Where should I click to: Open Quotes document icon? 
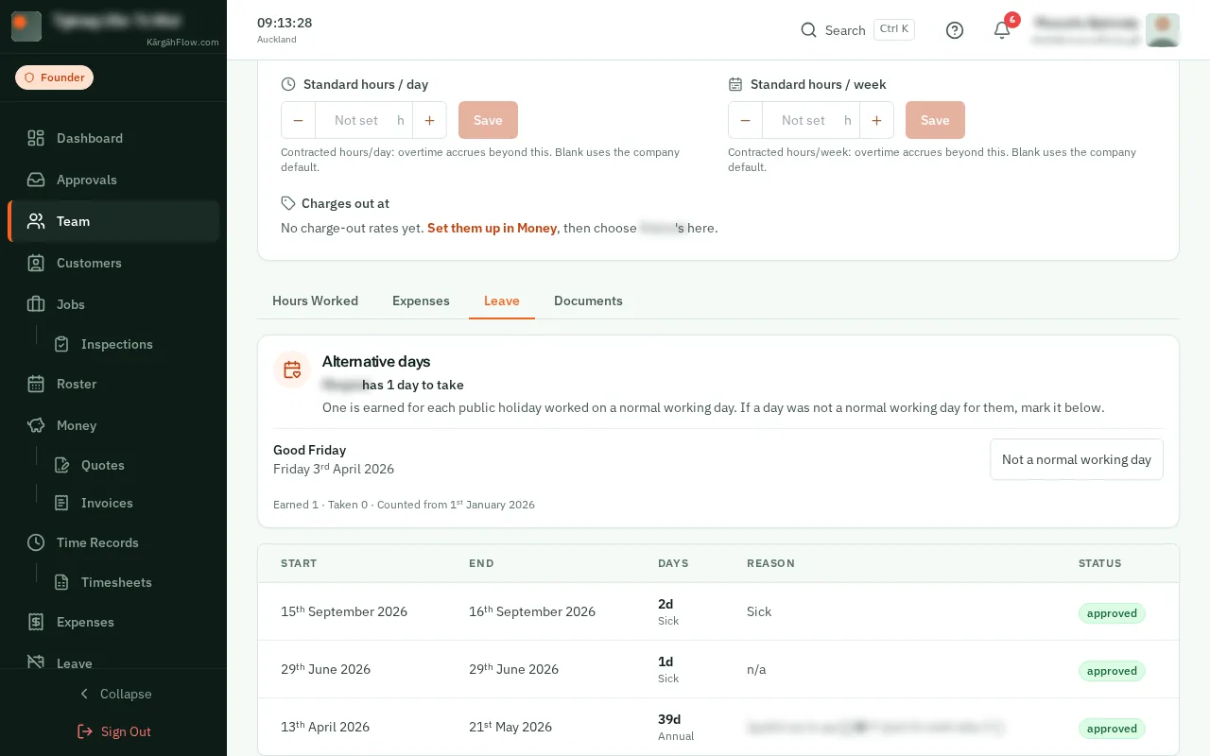pos(61,465)
